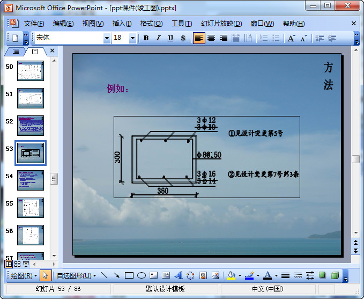The height and width of the screenshot is (299, 364).
Task: Switch to the Outline pane tab
Action: tap(16, 51)
